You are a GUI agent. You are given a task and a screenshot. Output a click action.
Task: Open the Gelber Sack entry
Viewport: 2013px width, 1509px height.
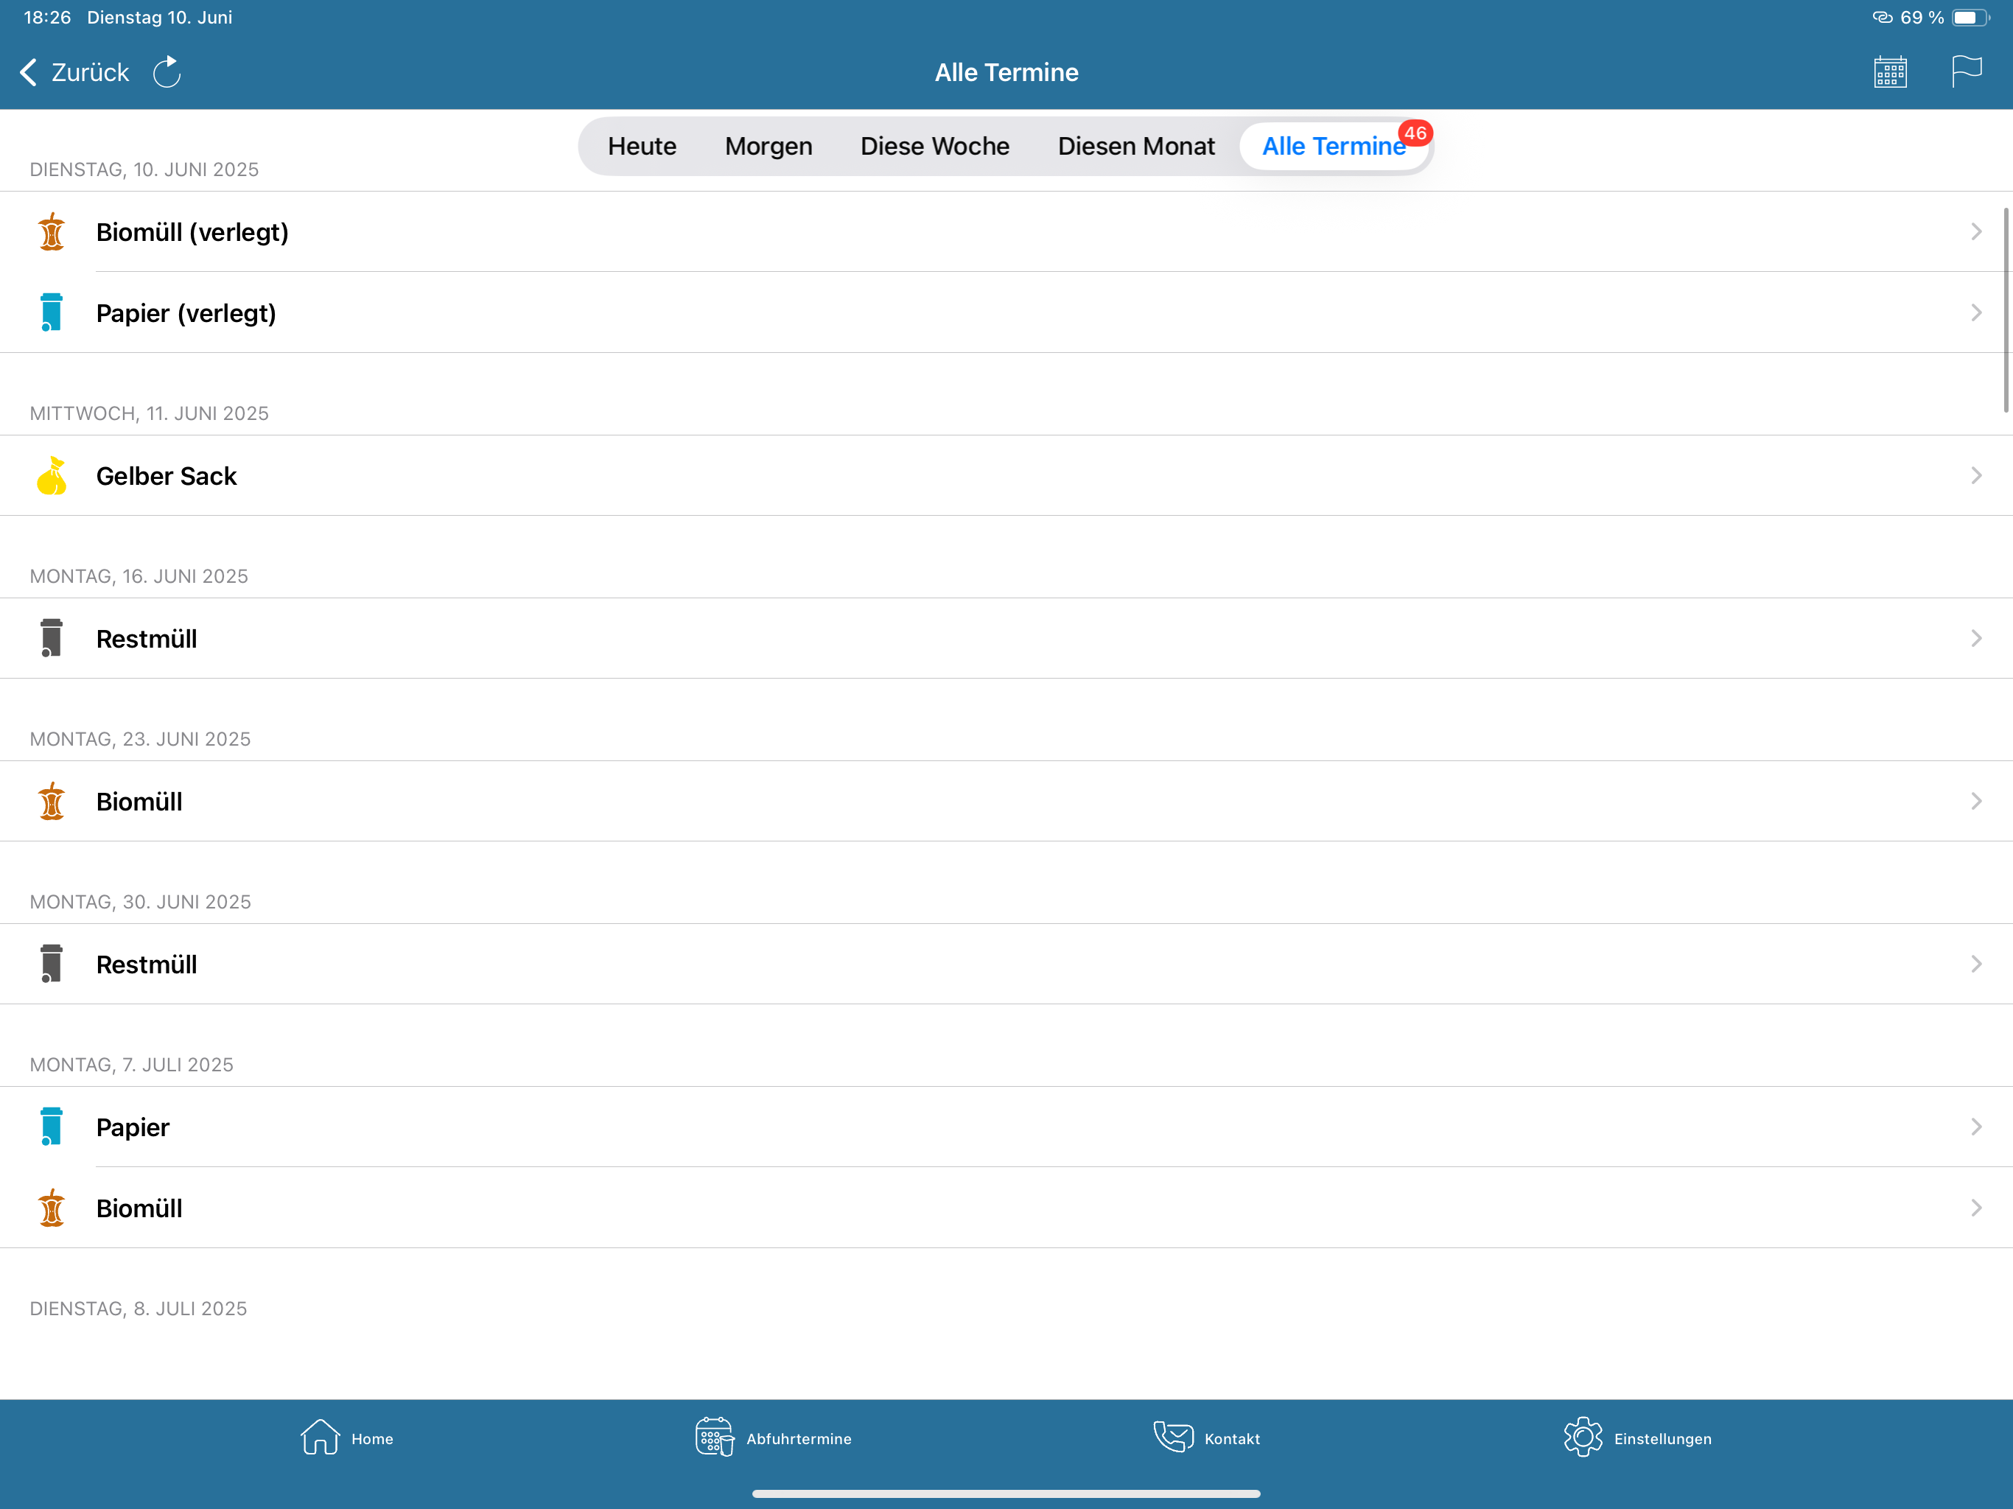point(1006,476)
